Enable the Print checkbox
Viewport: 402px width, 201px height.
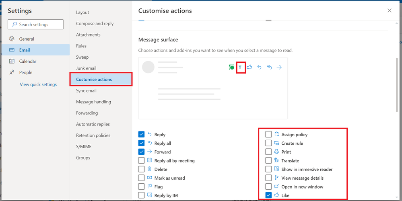(x=268, y=152)
